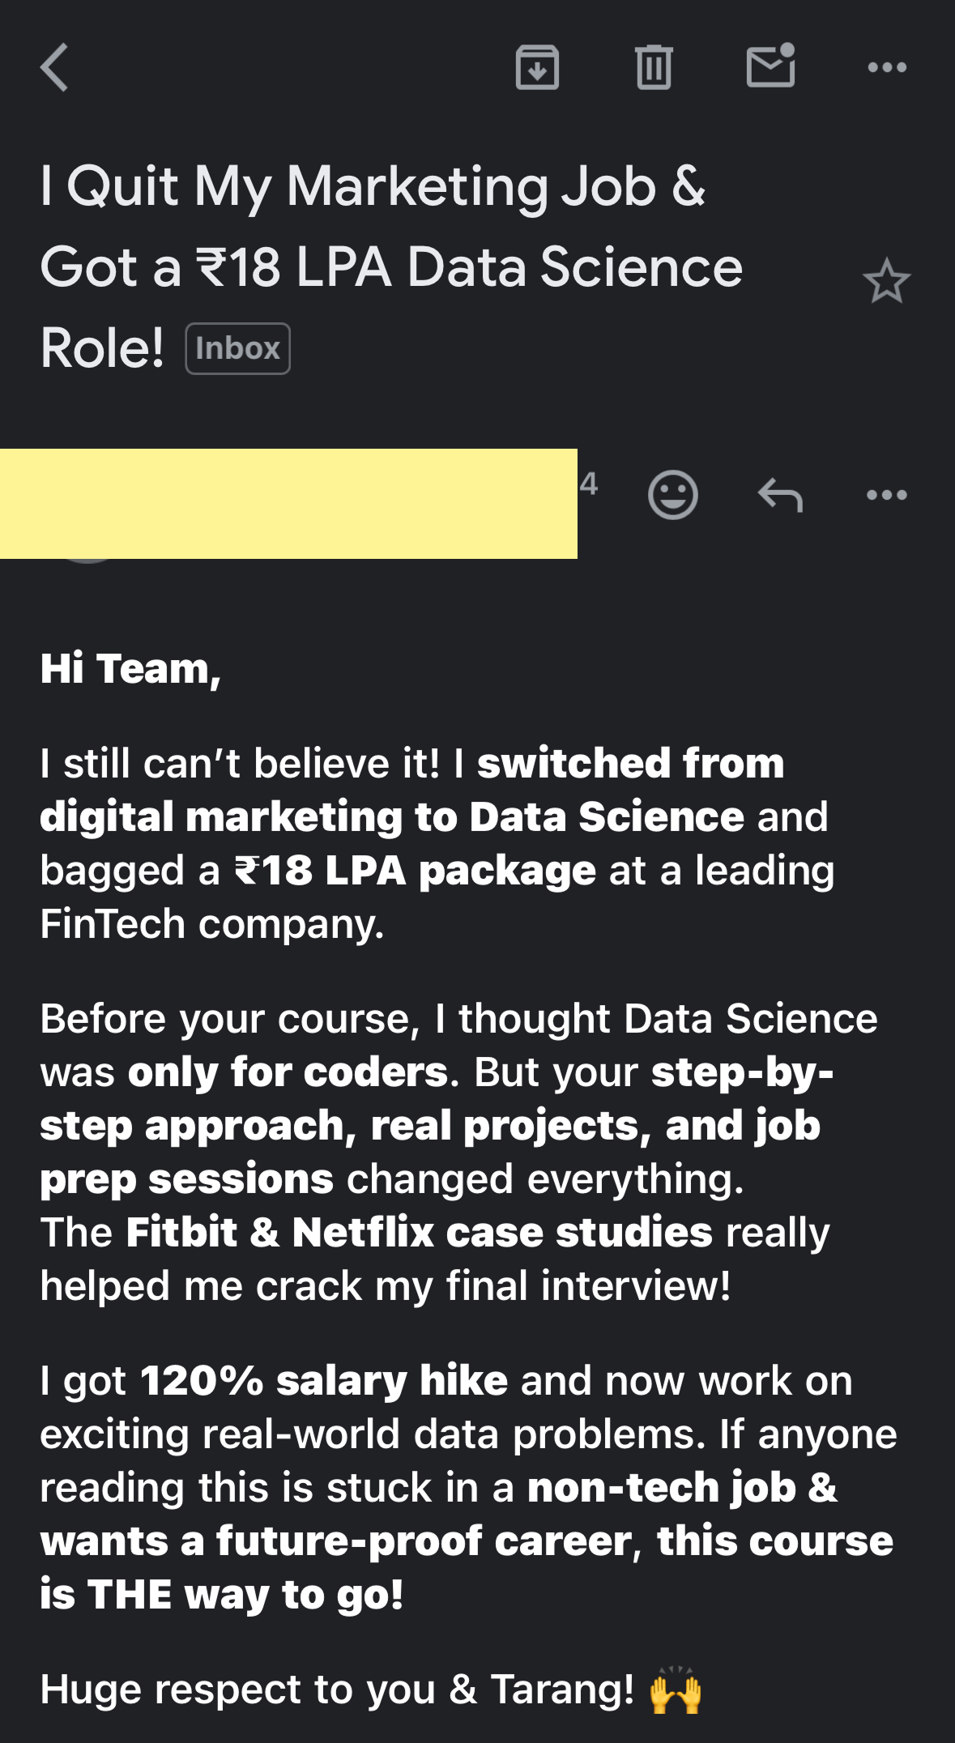Archive this email
Viewport: 955px width, 1743px height.
point(537,67)
